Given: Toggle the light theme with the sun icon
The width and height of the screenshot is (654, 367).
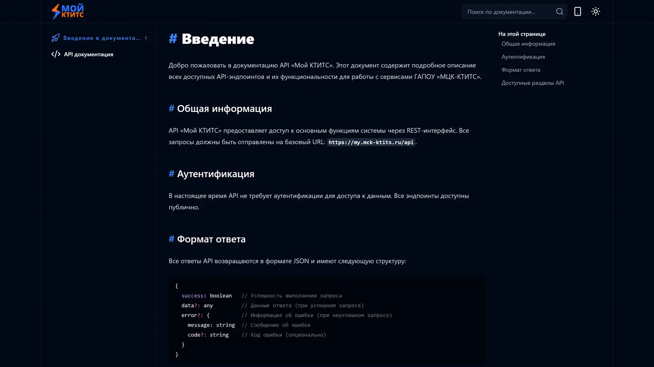Looking at the screenshot, I should (595, 12).
